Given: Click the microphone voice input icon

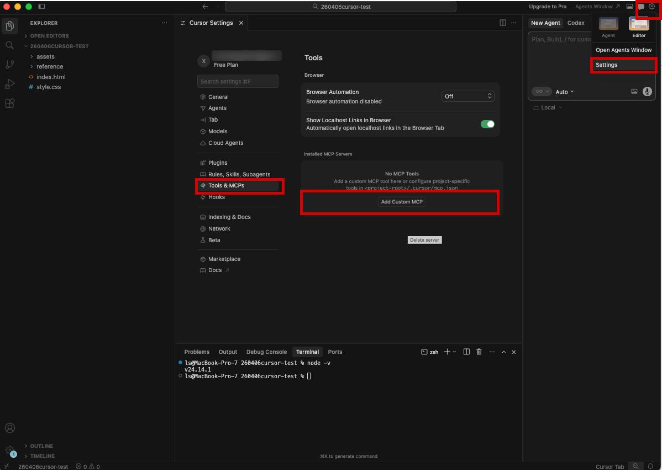Looking at the screenshot, I should coord(647,91).
